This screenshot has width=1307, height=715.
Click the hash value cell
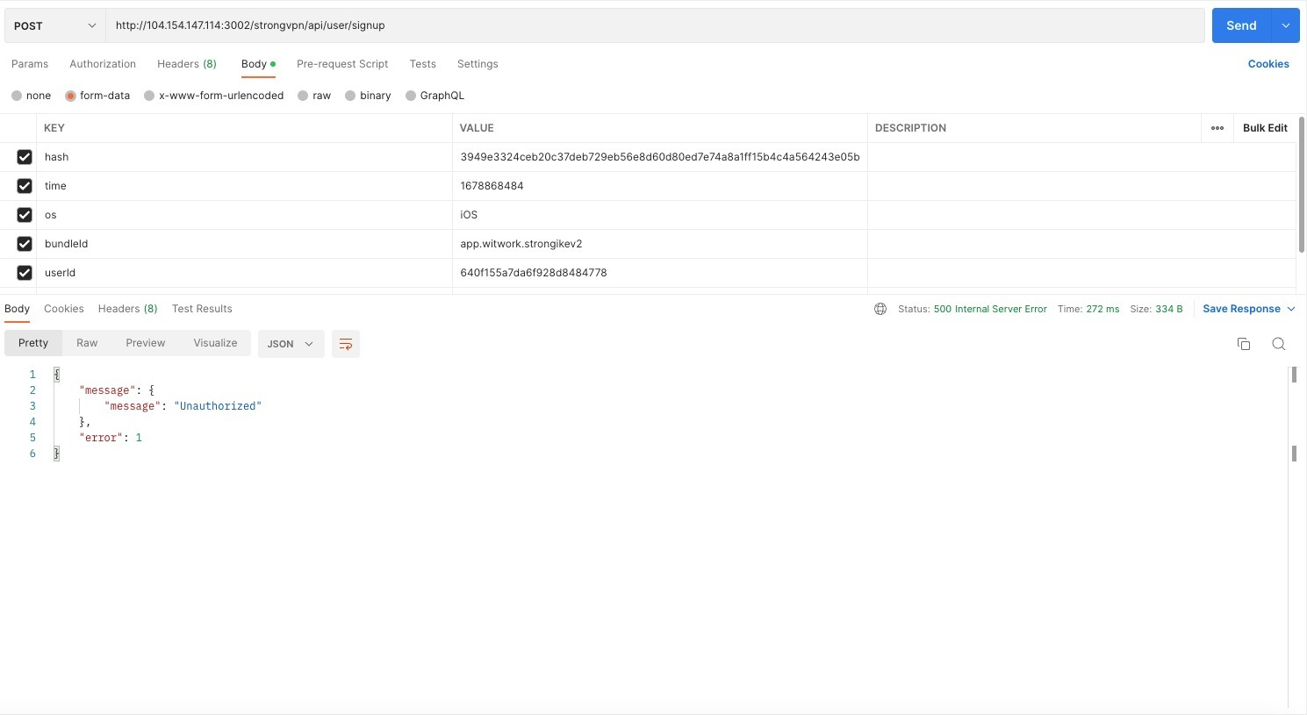pyautogui.click(x=660, y=157)
